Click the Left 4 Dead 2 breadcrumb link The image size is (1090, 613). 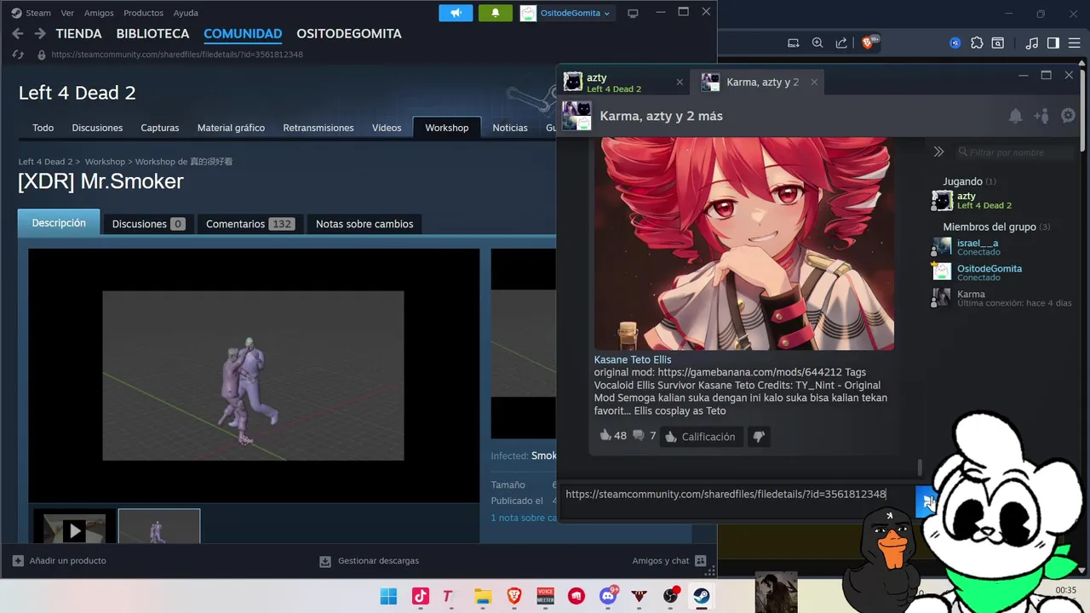[46, 162]
